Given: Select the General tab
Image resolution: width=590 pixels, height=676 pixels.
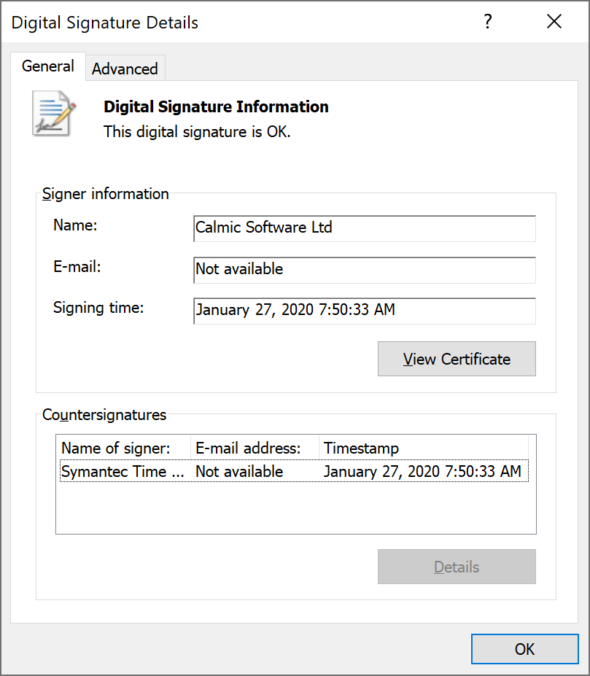Looking at the screenshot, I should click(x=48, y=66).
